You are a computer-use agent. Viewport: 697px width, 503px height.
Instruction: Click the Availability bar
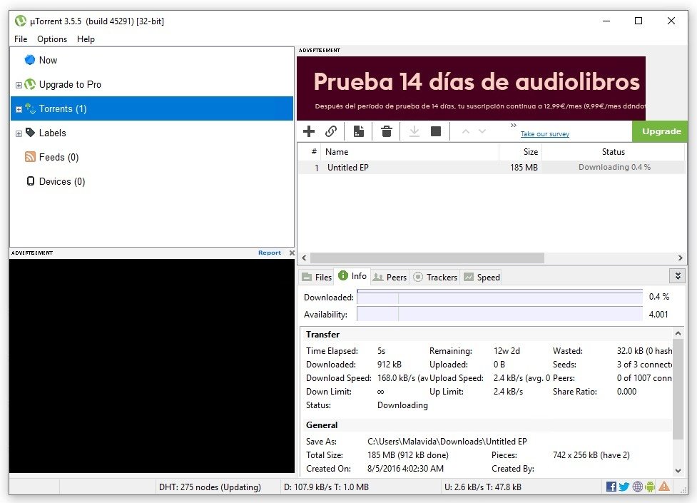(499, 314)
